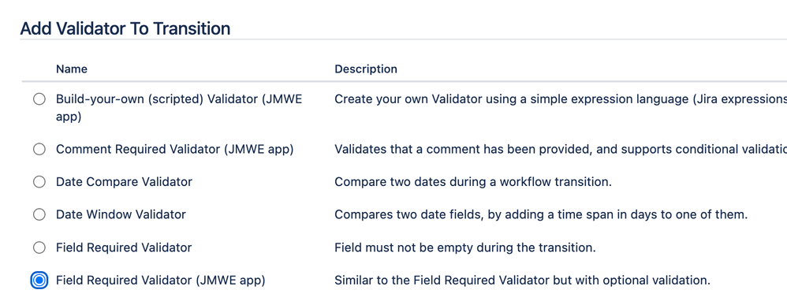Click the Date Window Validator name text
Image resolution: width=787 pixels, height=301 pixels.
(x=121, y=214)
